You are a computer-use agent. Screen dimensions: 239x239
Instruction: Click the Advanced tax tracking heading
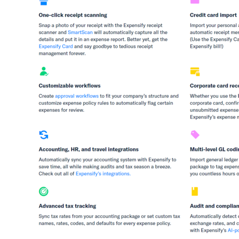pos(67,206)
